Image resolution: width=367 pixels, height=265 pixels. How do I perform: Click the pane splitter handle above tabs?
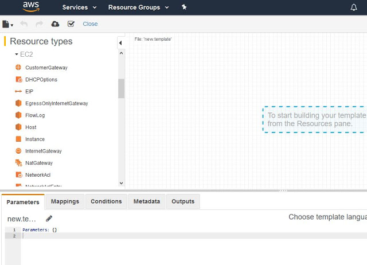click(283, 190)
